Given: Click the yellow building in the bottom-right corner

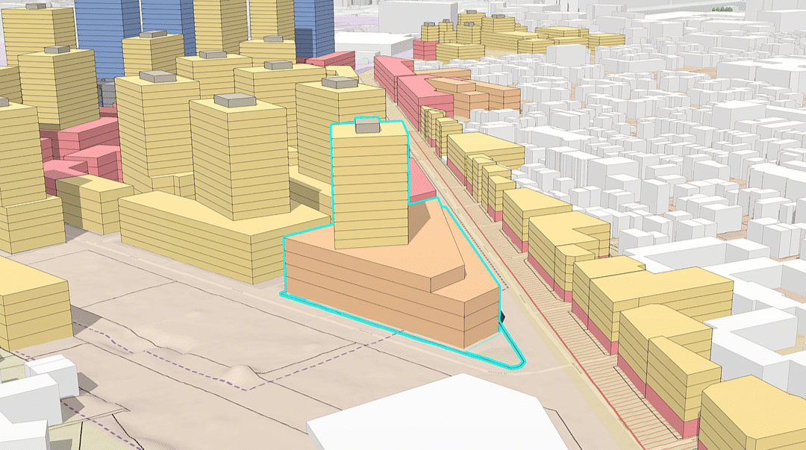Looking at the screenshot, I should tap(754, 418).
